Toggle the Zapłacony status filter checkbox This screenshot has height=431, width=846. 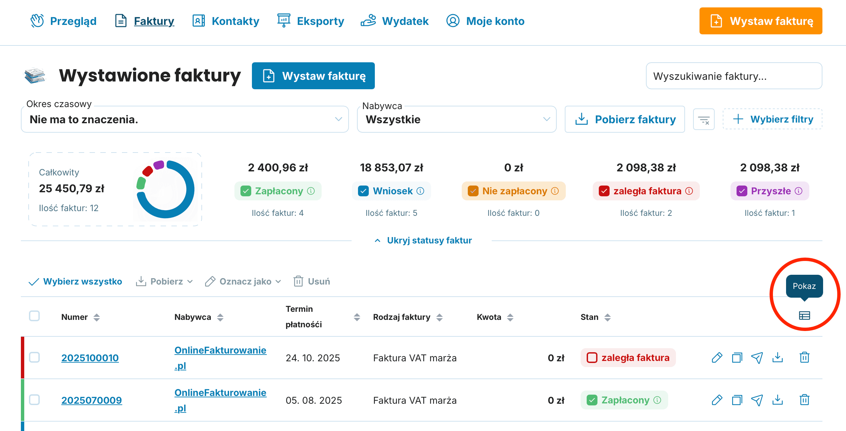[x=246, y=191]
